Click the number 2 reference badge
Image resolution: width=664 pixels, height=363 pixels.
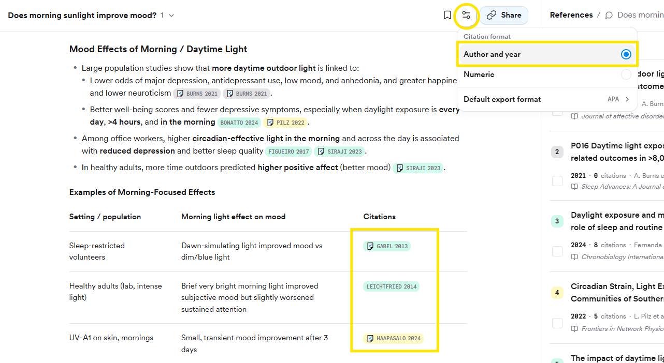point(557,152)
